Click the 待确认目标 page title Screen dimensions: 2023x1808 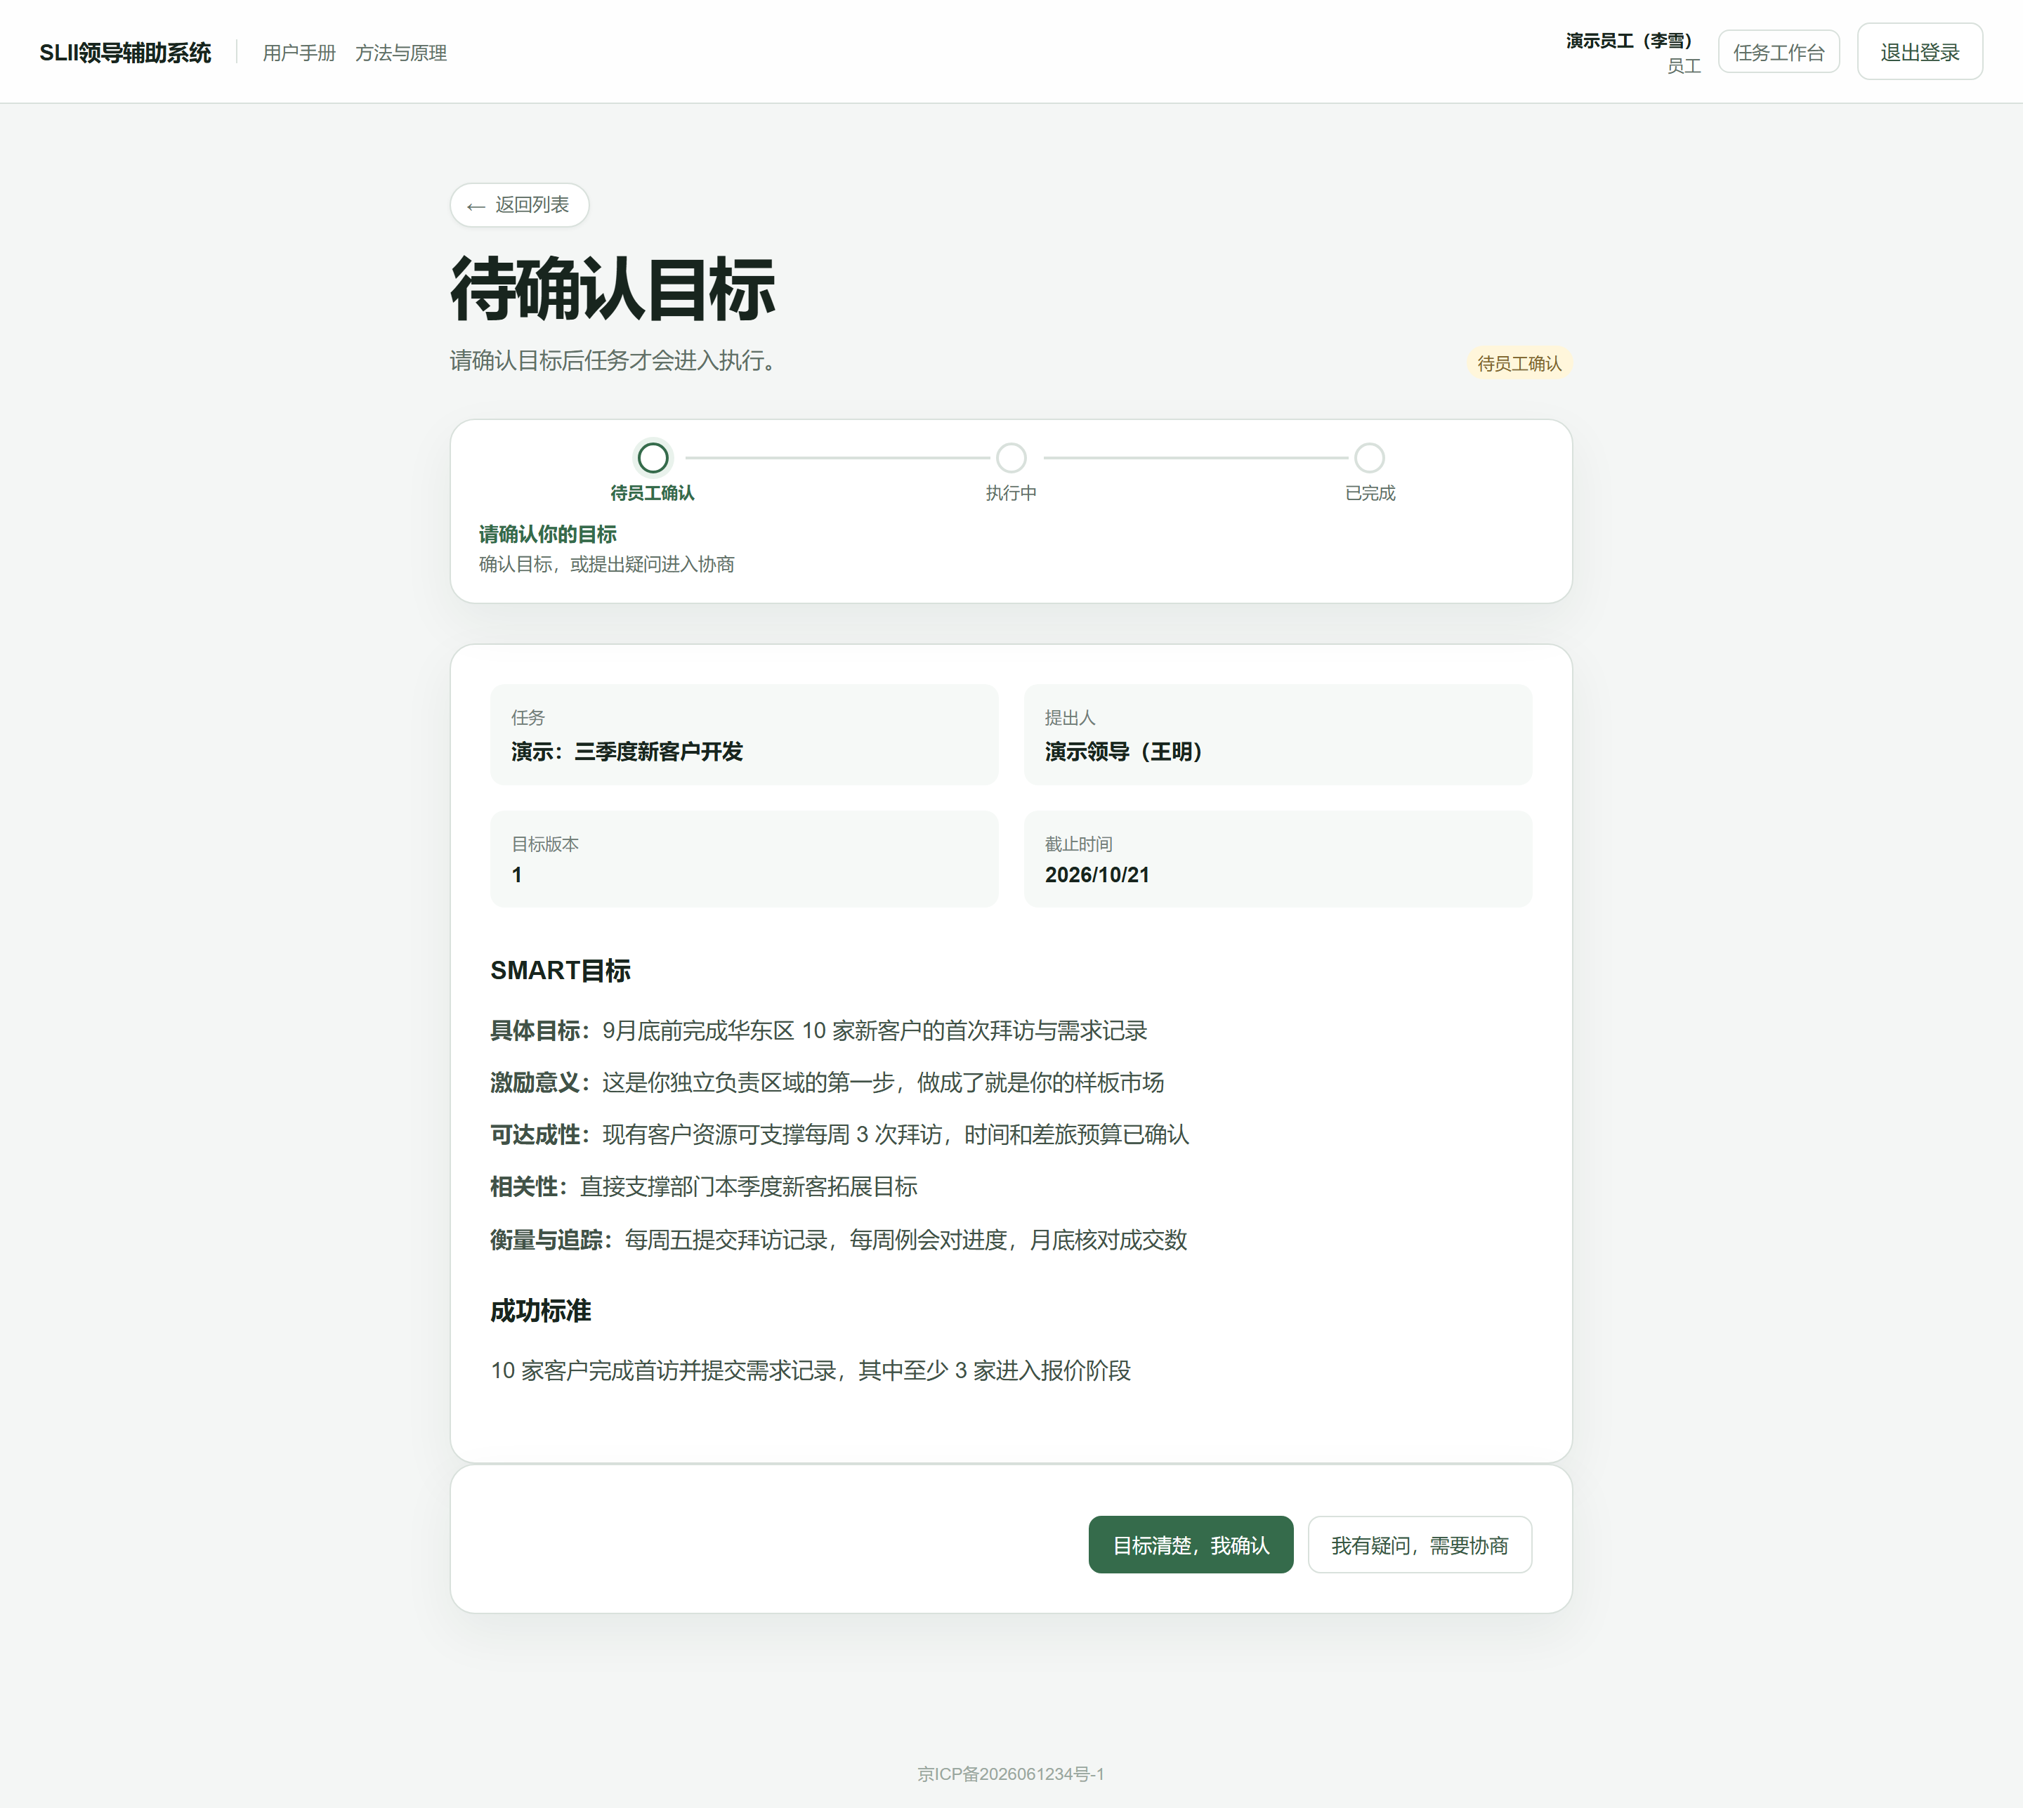click(612, 289)
